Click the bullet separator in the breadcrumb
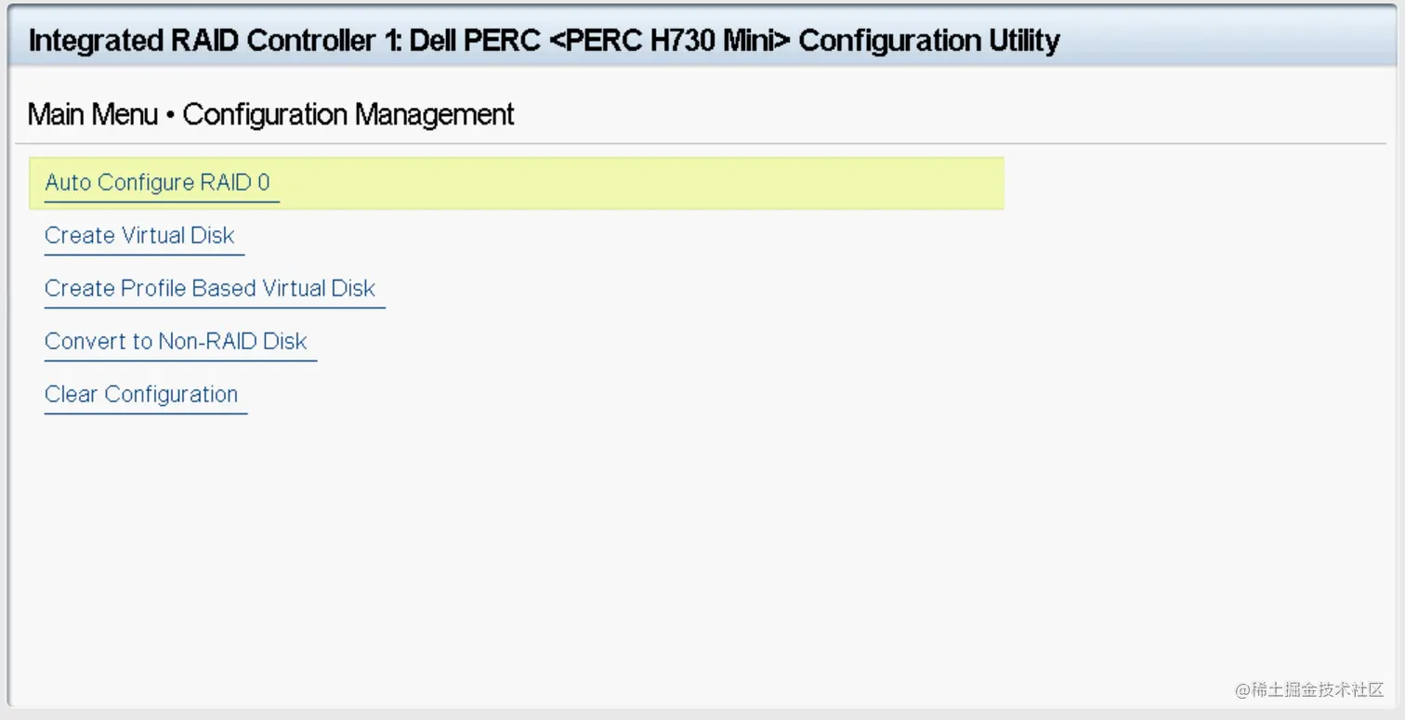 tap(170, 115)
